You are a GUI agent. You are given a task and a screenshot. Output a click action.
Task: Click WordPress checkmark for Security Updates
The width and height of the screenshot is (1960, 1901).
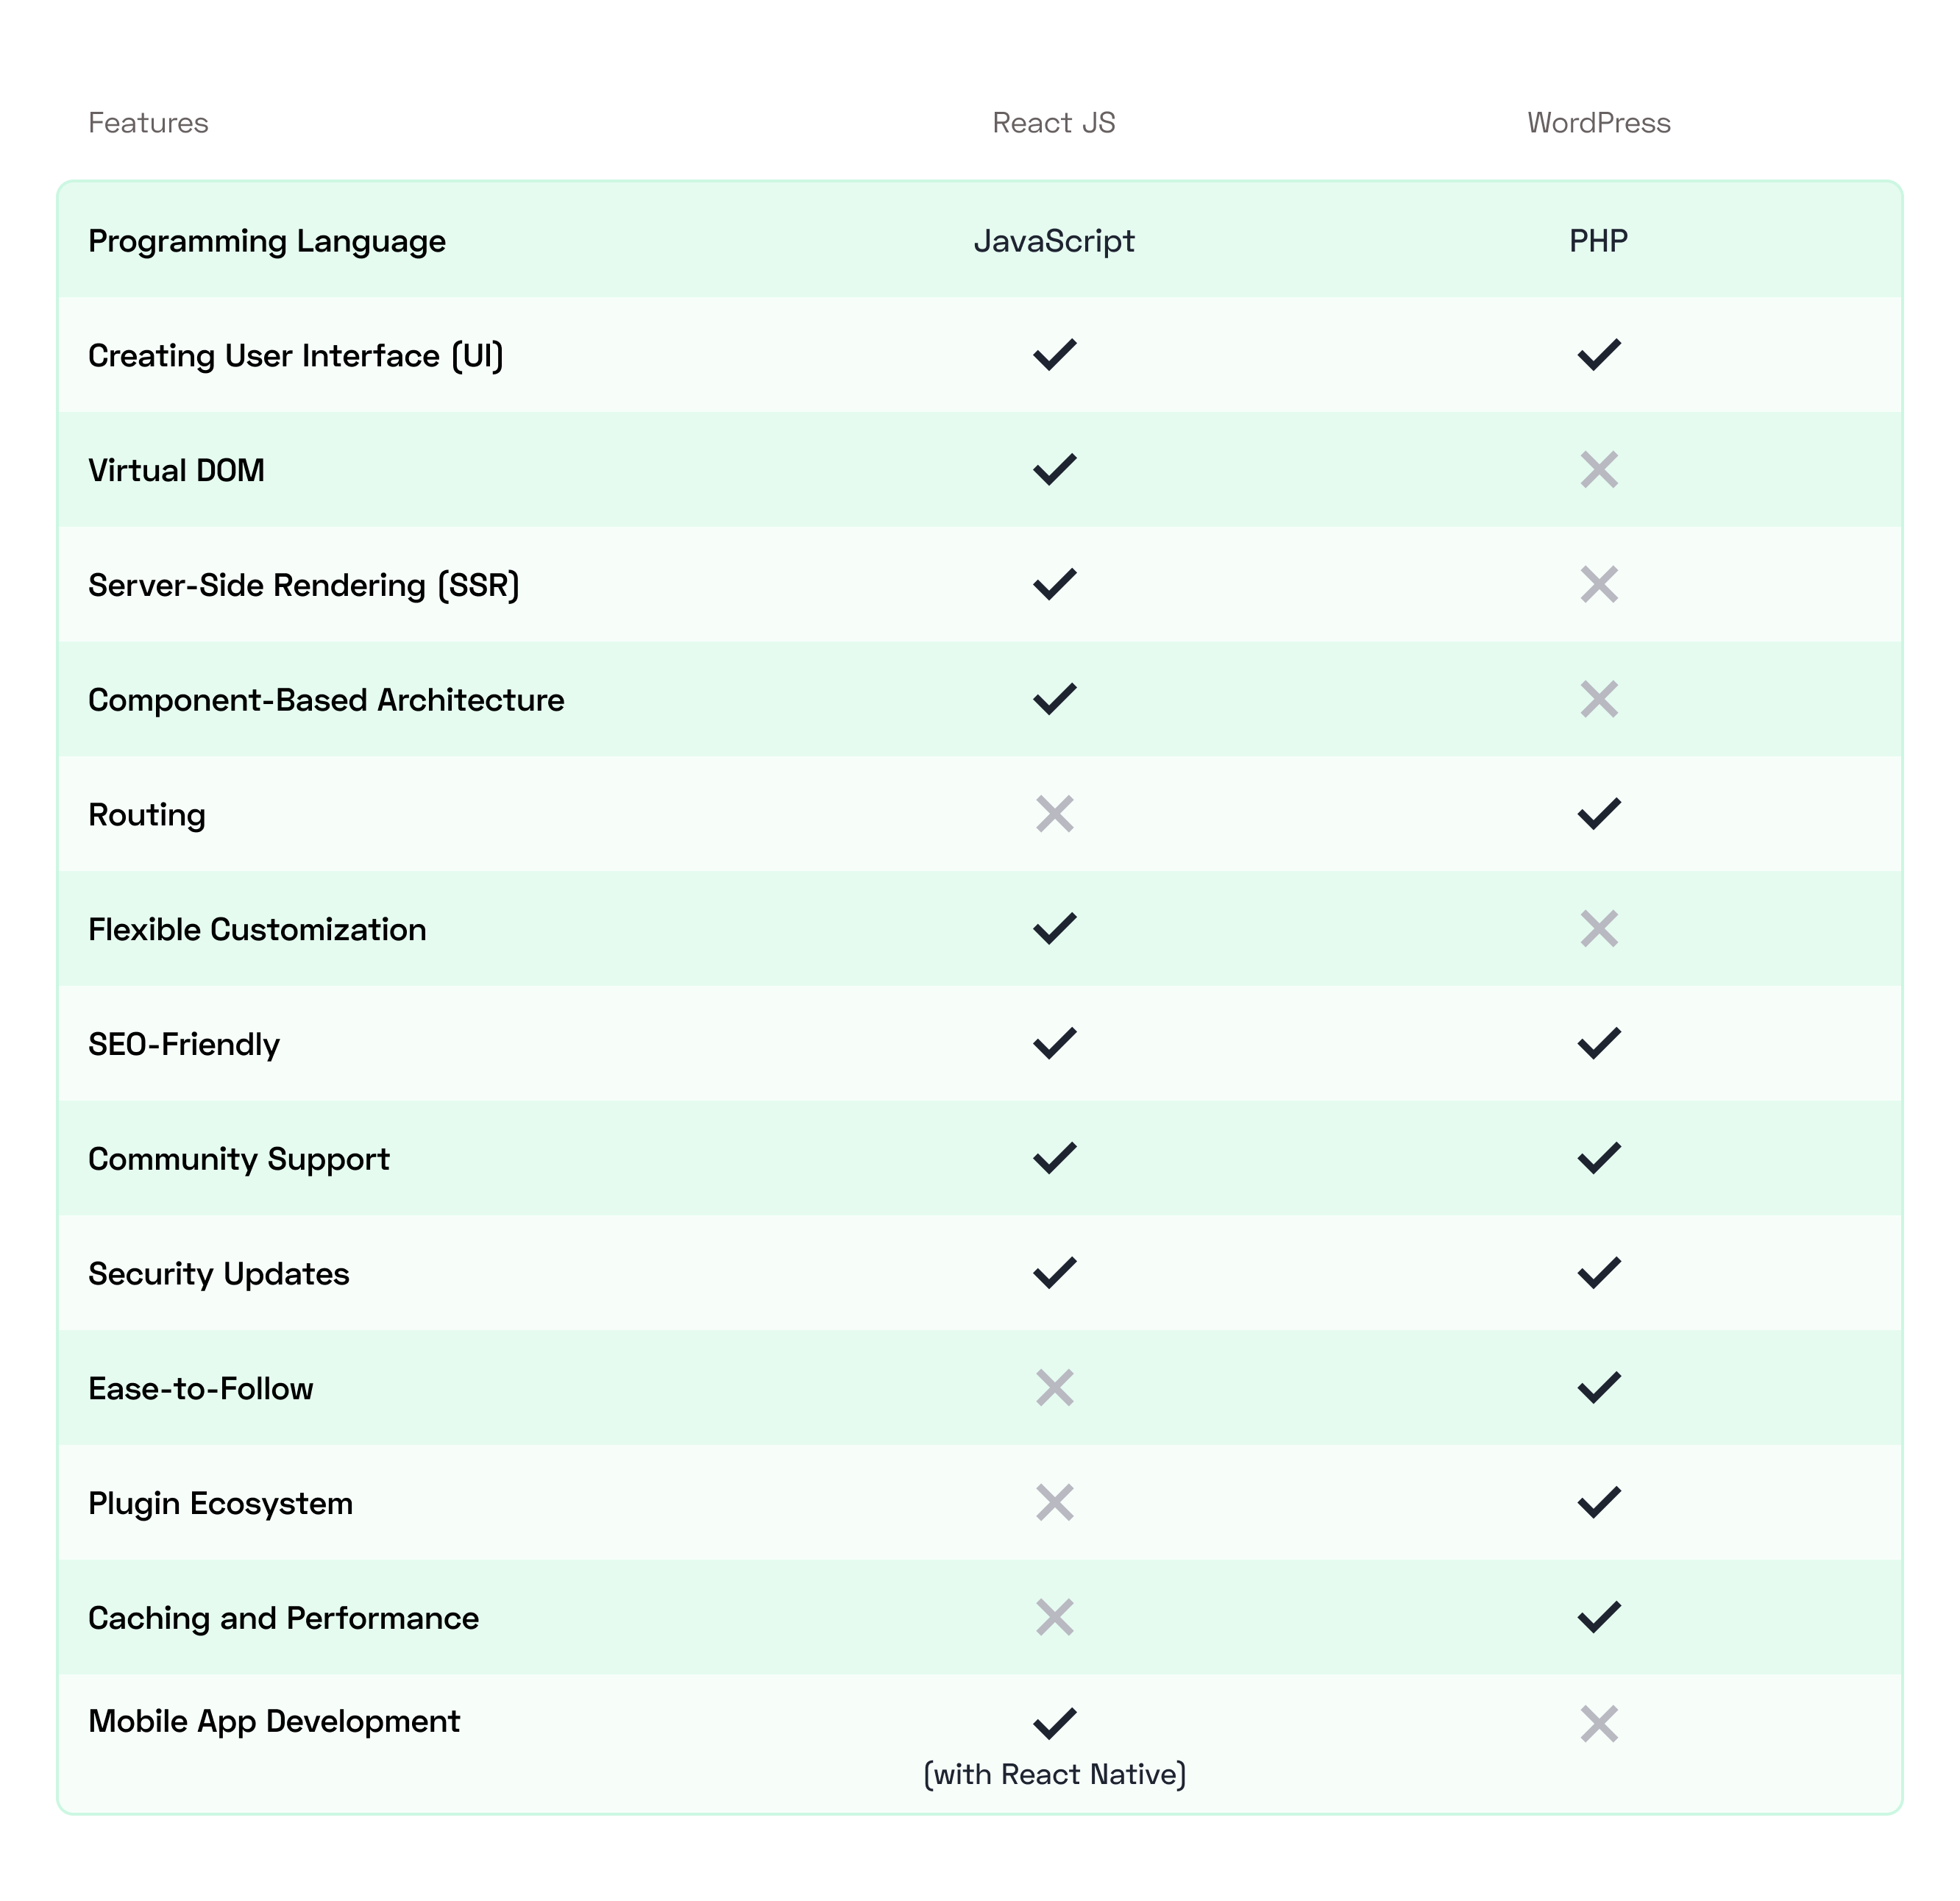point(1598,1273)
